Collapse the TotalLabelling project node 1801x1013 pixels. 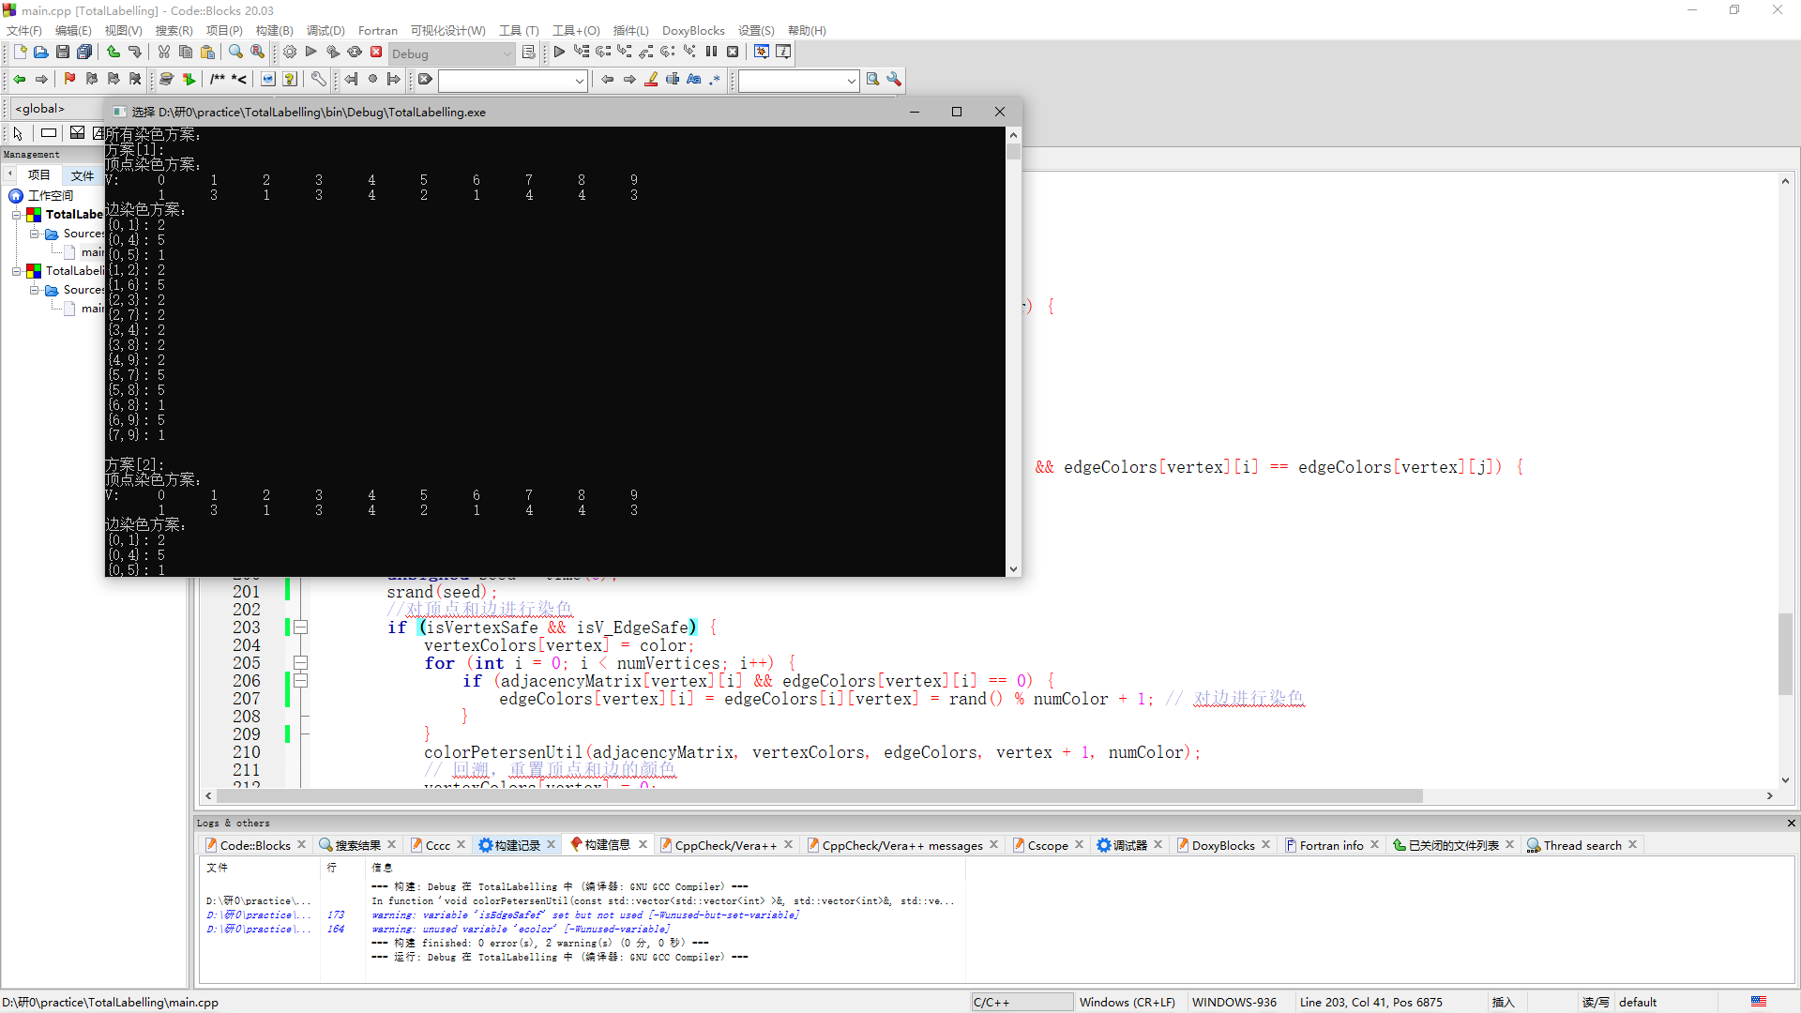[x=16, y=214]
